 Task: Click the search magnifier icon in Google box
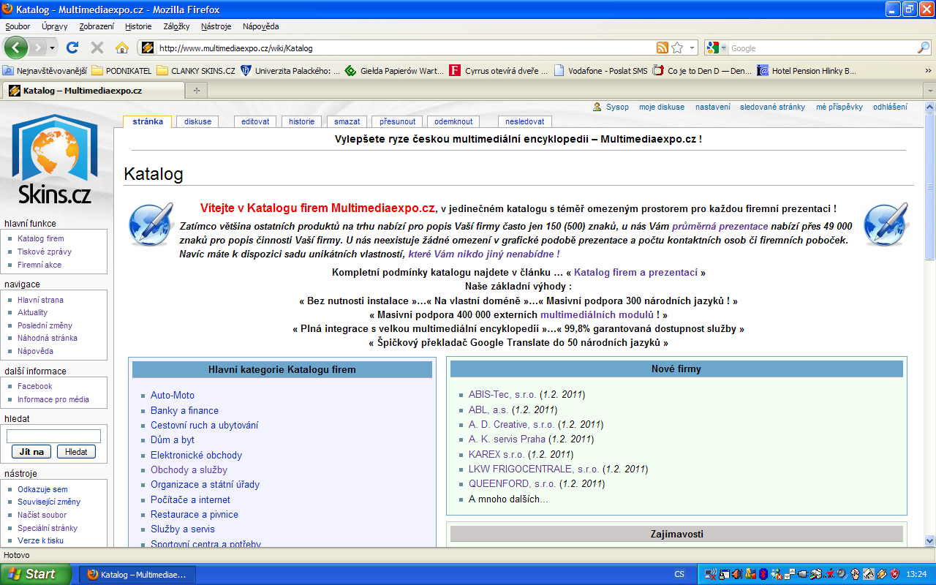(924, 48)
